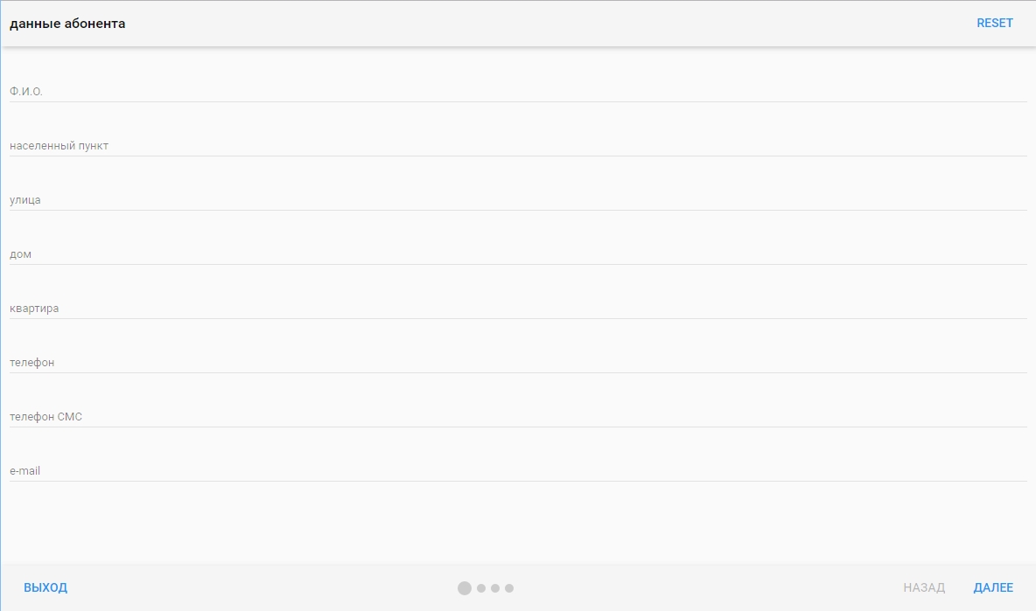Click the телефон phone field
The width and height of the screenshot is (1036, 611).
coord(516,362)
